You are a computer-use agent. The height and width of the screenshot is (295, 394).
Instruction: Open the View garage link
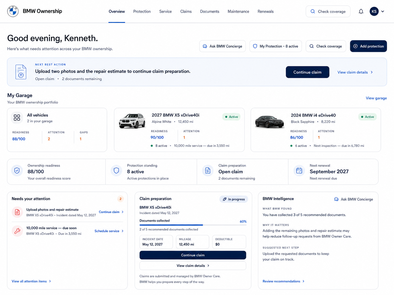click(376, 98)
